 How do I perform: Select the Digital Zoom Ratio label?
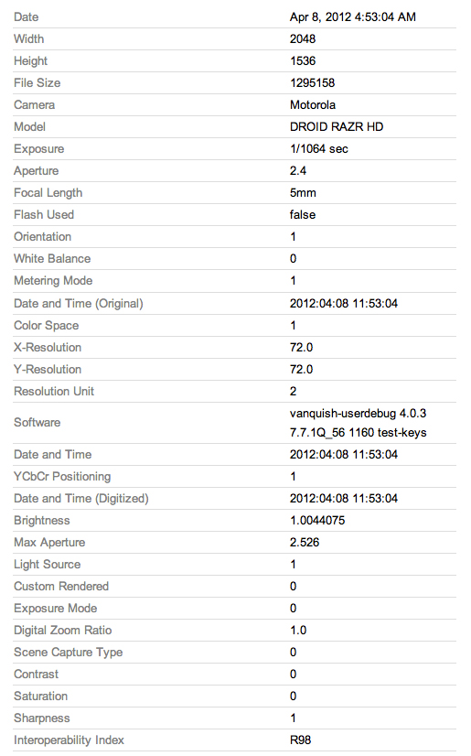tap(62, 631)
